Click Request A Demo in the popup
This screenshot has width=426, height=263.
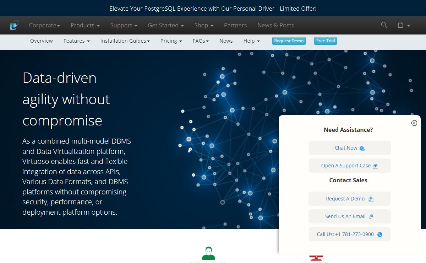pyautogui.click(x=349, y=199)
